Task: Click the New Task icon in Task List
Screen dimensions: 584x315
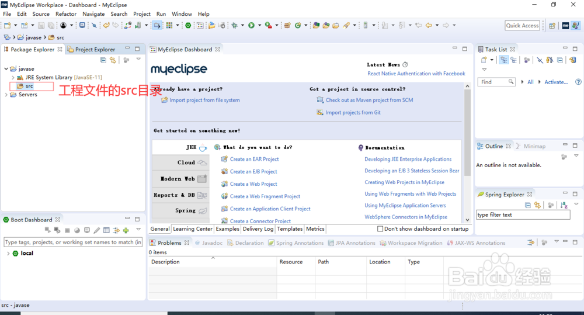Action: pos(484,60)
